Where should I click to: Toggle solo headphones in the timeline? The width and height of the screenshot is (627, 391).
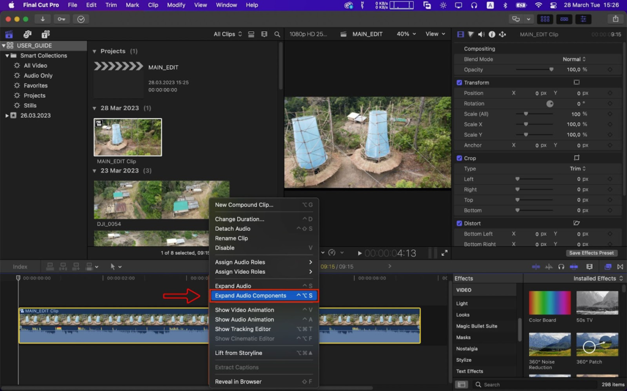coord(561,266)
